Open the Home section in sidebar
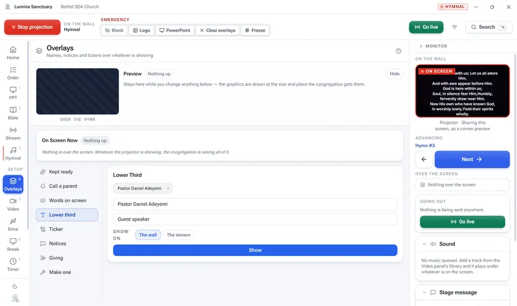 point(13,53)
